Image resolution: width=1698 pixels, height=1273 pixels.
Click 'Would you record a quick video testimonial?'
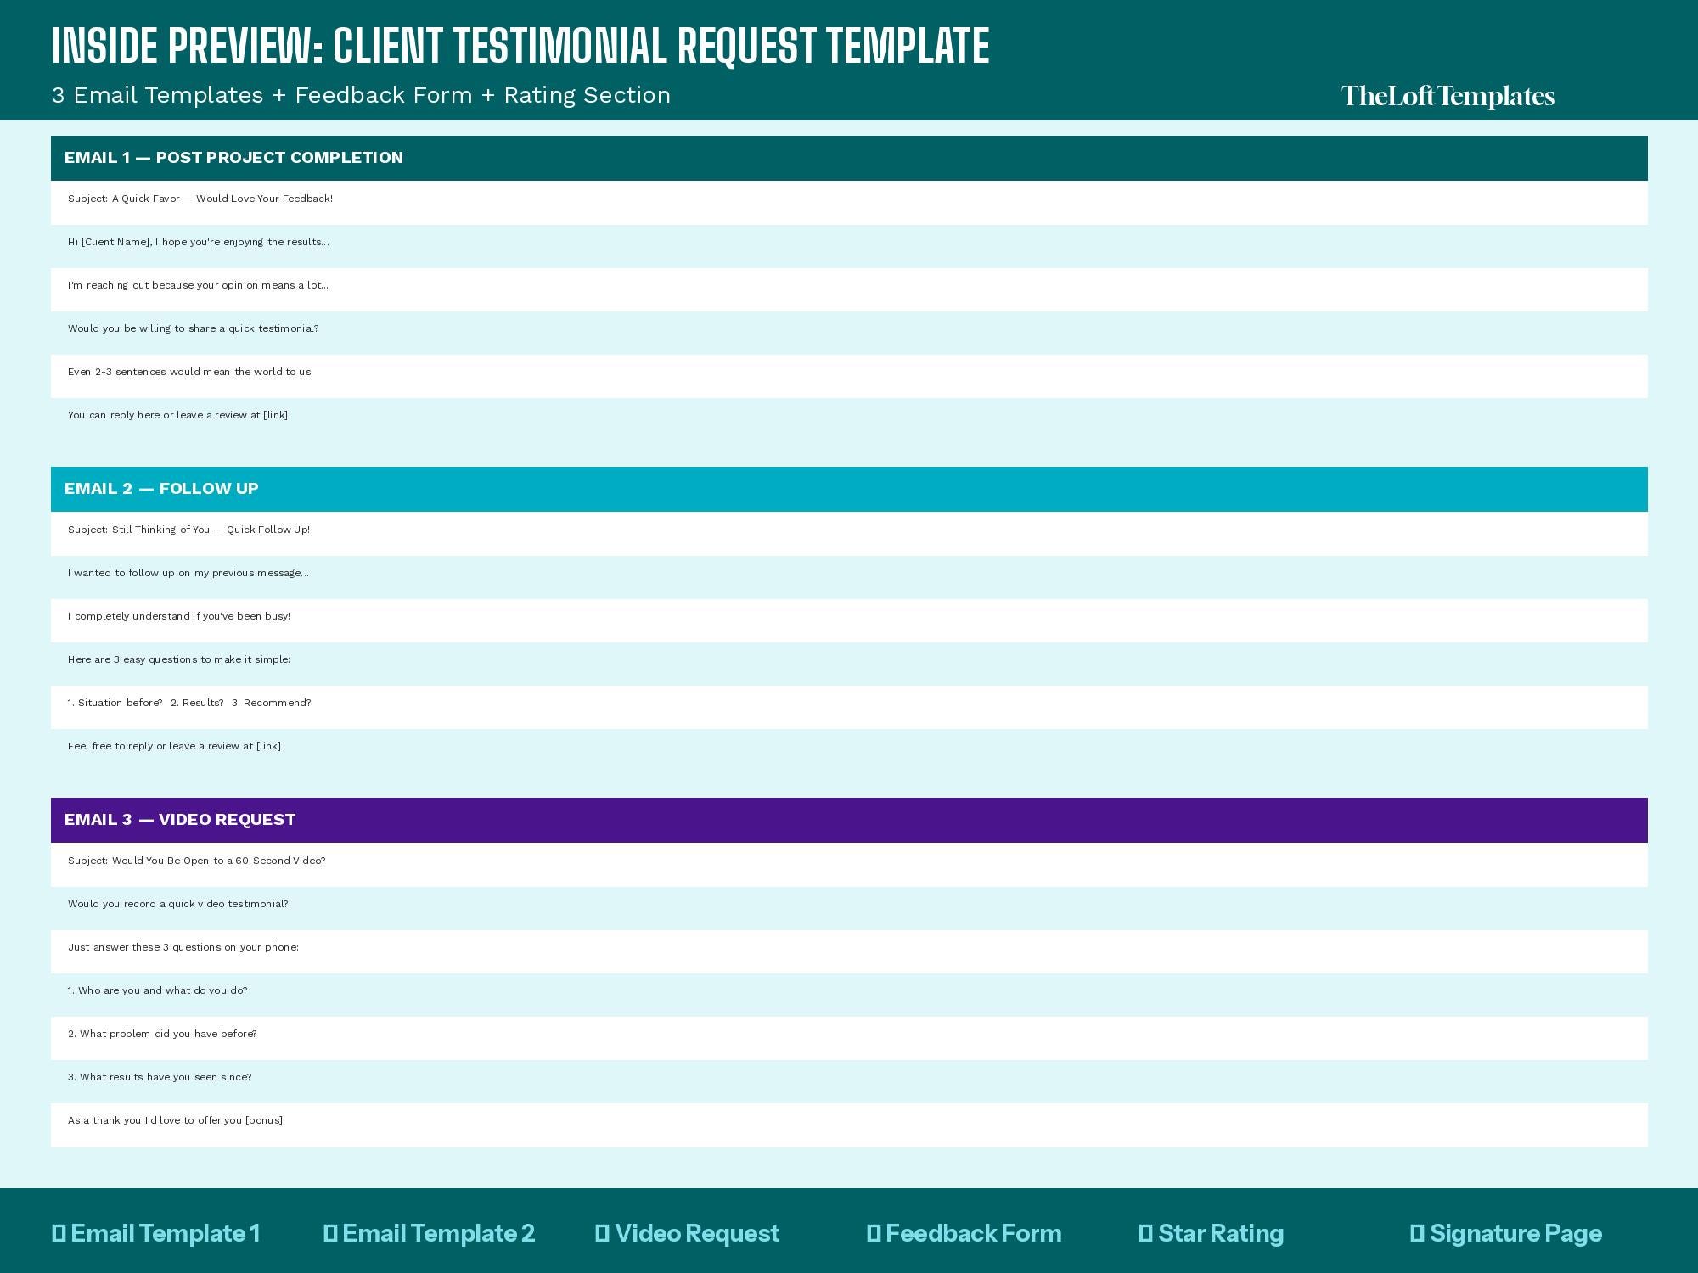(x=178, y=904)
